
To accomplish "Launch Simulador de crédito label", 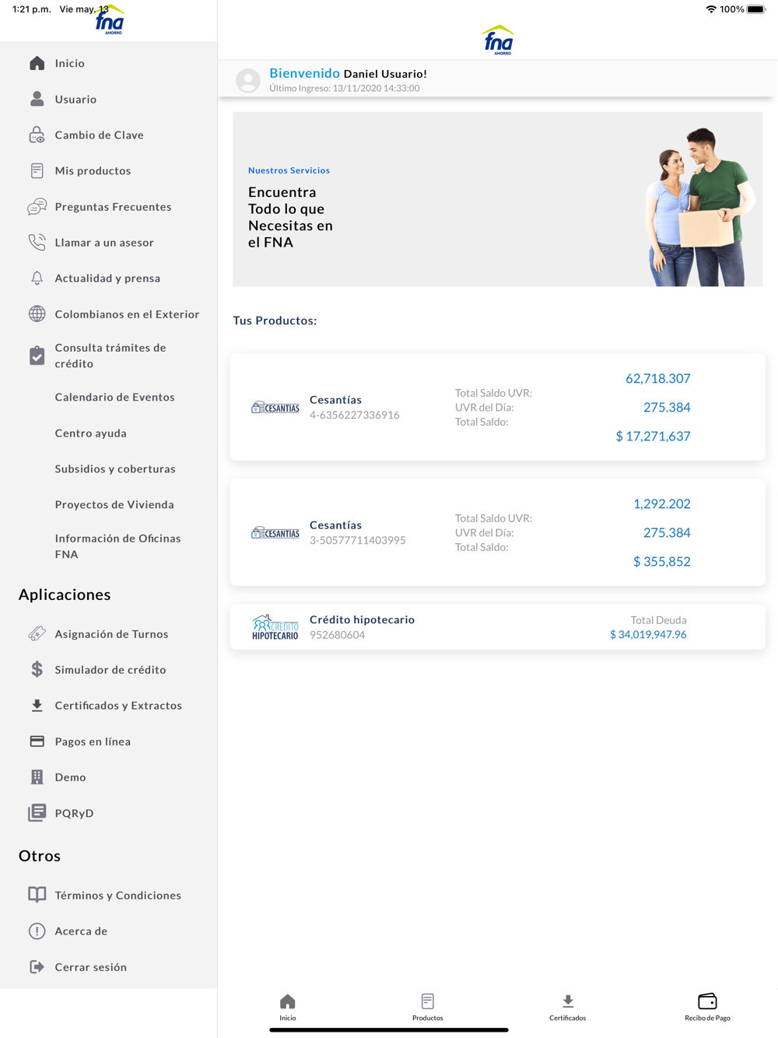I will click(x=110, y=669).
